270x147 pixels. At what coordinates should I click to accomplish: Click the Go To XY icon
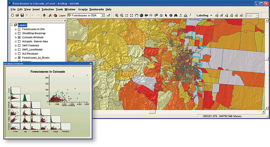tap(181, 16)
